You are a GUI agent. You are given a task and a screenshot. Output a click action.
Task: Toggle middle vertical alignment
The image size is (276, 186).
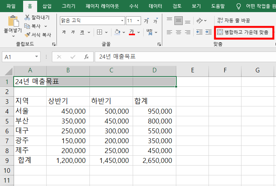(x=179, y=21)
